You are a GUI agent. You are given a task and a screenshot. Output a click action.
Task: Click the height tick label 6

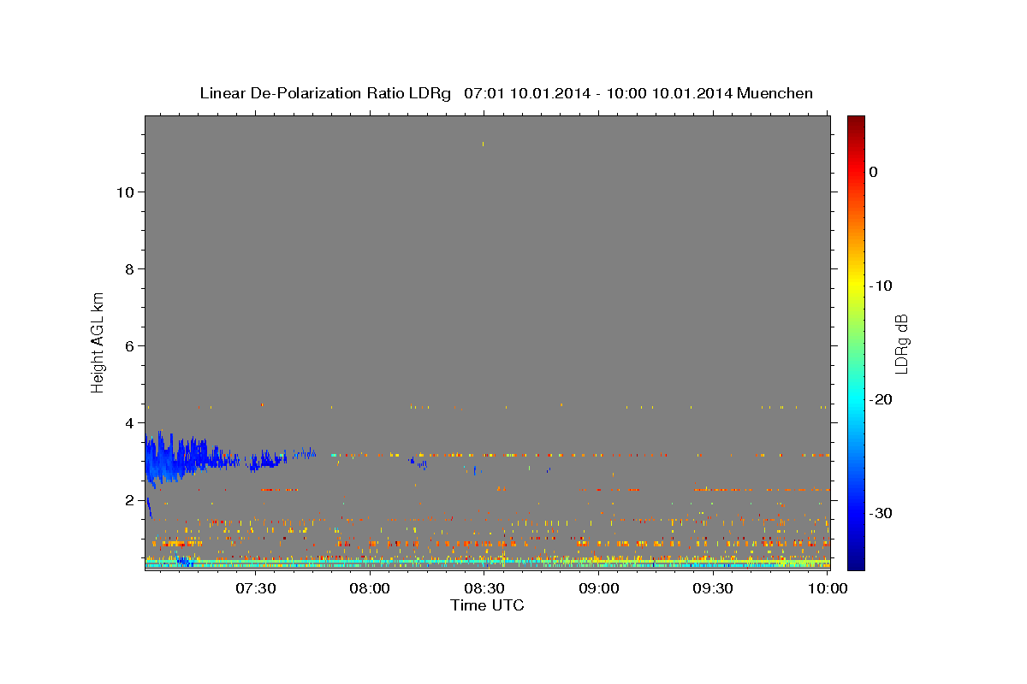click(x=130, y=346)
